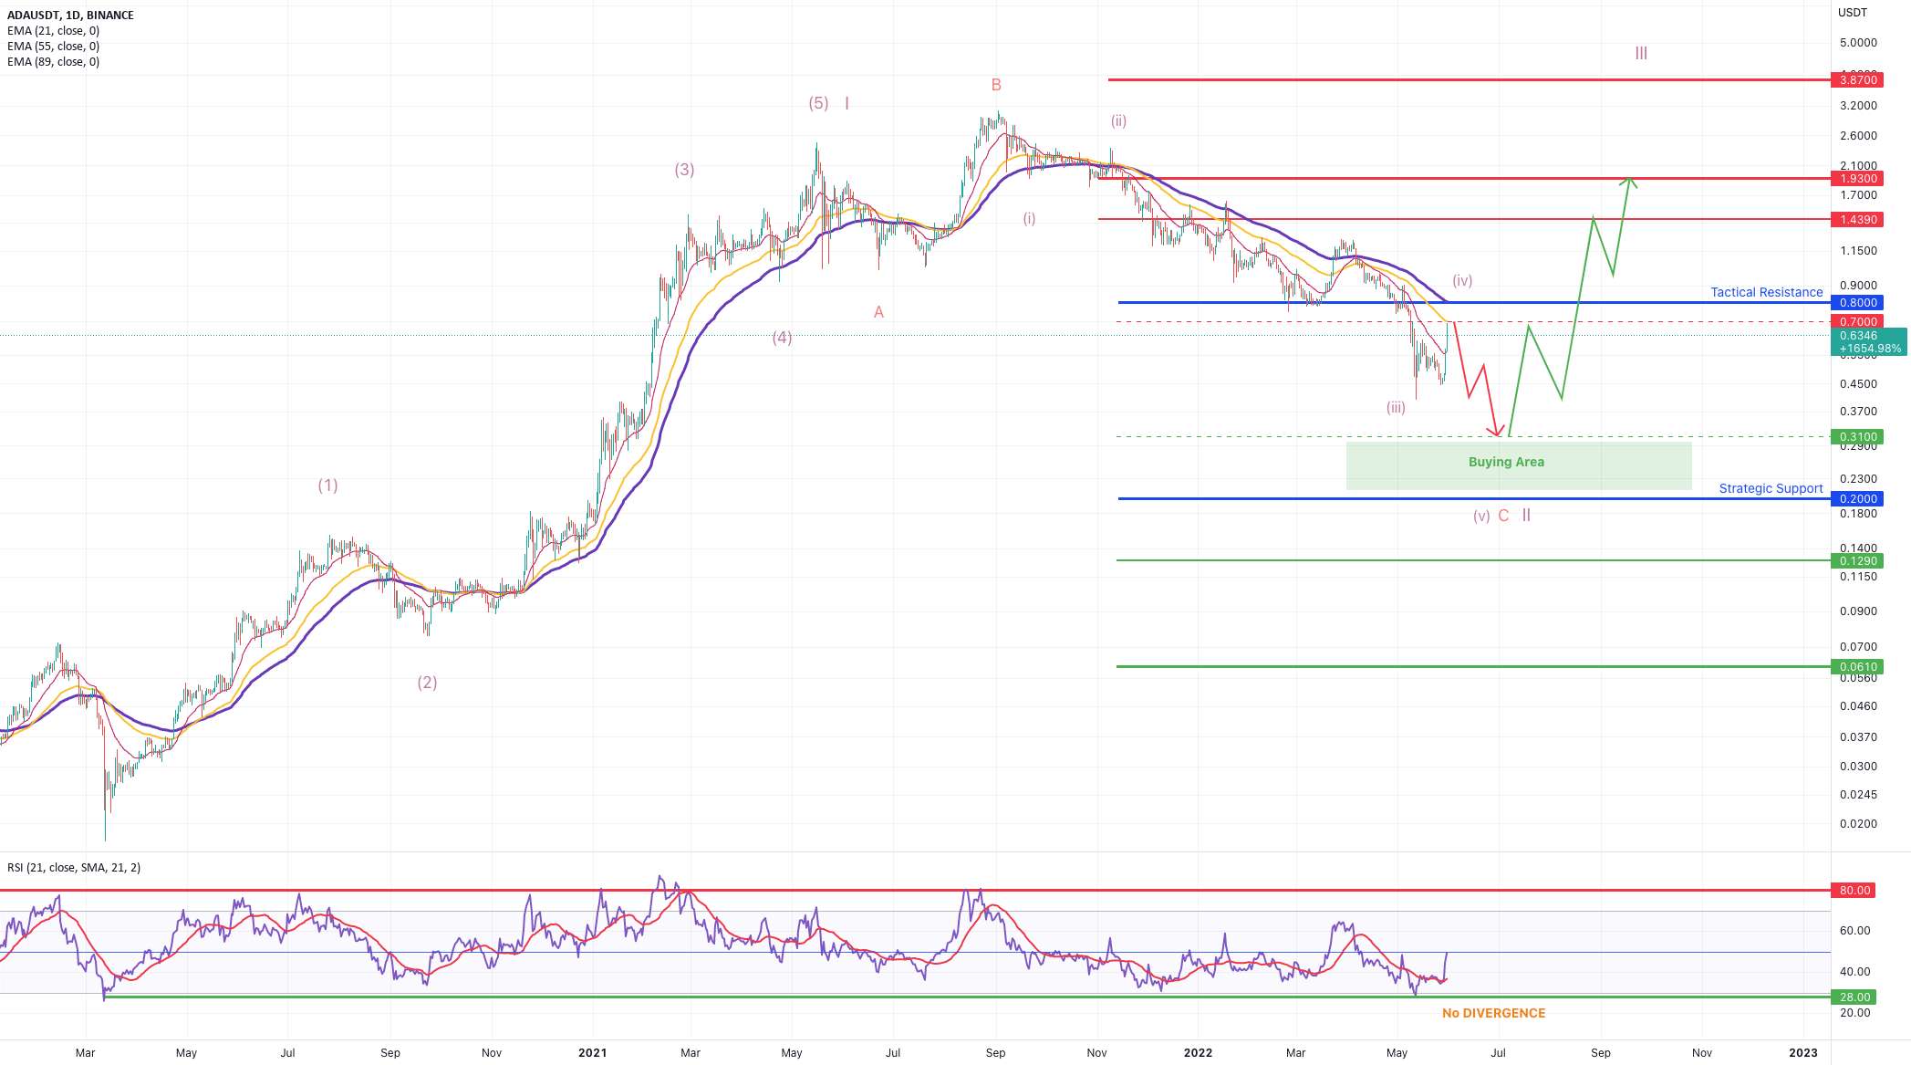Click the wave label (2)

coord(427,683)
